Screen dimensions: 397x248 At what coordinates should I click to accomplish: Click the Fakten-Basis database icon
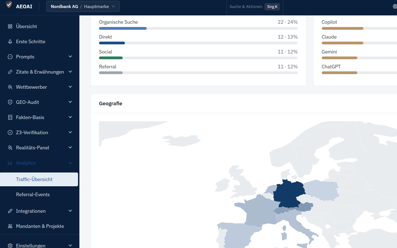(10, 117)
